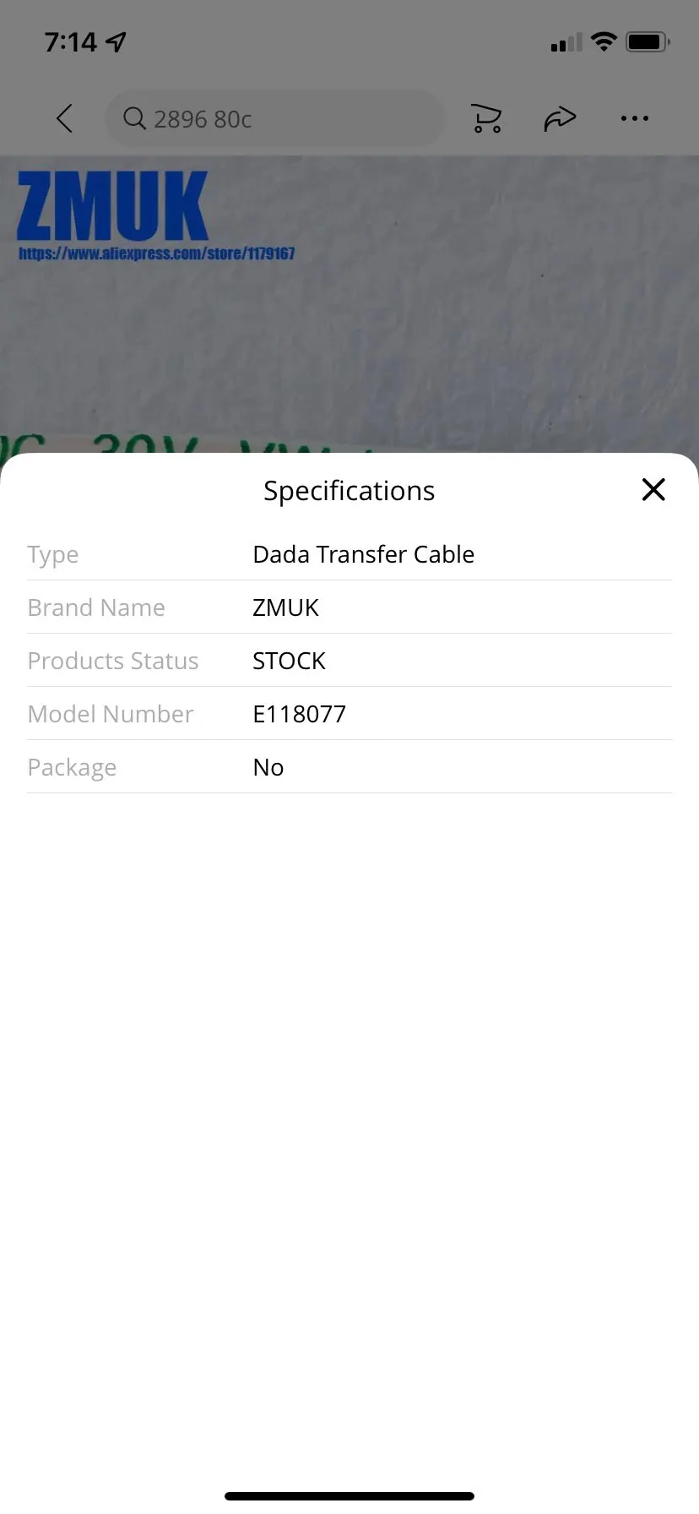Viewport: 699px width, 1514px height.
Task: Tap the cellular signal bars icon
Action: click(566, 42)
